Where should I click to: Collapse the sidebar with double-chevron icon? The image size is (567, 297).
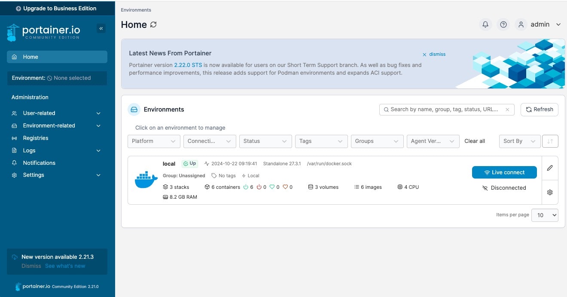tap(101, 29)
